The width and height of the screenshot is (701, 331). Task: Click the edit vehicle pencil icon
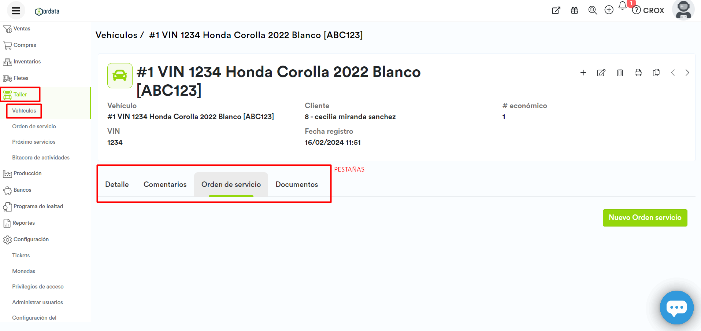601,73
